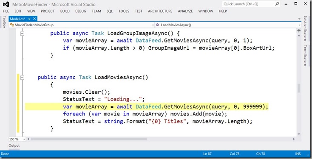The image size is (312, 159).
Task: Open the Toolbox side panel
Action: coord(4,22)
